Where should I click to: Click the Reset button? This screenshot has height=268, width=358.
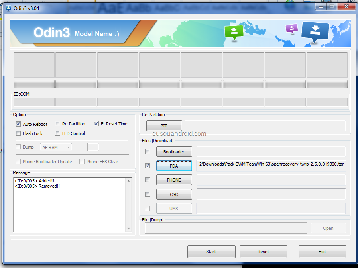click(263, 252)
